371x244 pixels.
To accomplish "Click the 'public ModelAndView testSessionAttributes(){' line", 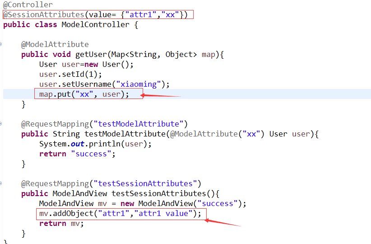I will (x=121, y=194).
